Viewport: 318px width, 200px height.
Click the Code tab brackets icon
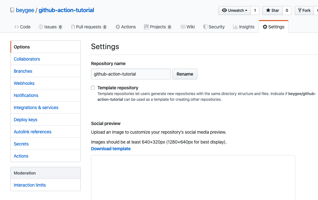pyautogui.click(x=16, y=27)
